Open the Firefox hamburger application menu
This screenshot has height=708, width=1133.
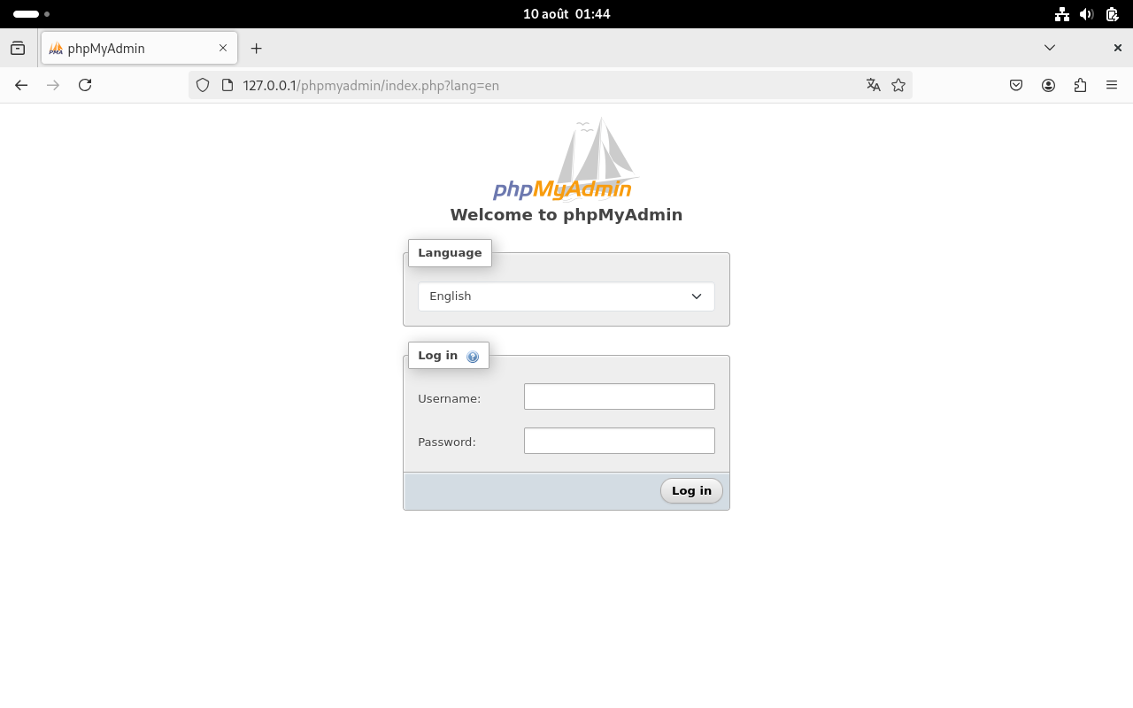[x=1112, y=85]
